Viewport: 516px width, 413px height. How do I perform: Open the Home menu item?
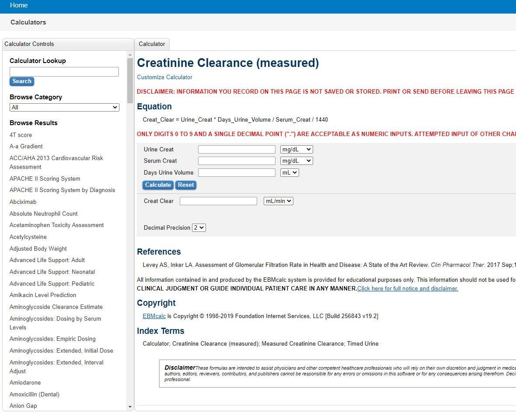[x=19, y=5]
